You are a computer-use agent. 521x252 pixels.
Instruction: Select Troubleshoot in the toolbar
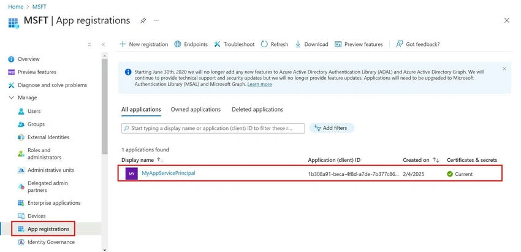coord(234,44)
